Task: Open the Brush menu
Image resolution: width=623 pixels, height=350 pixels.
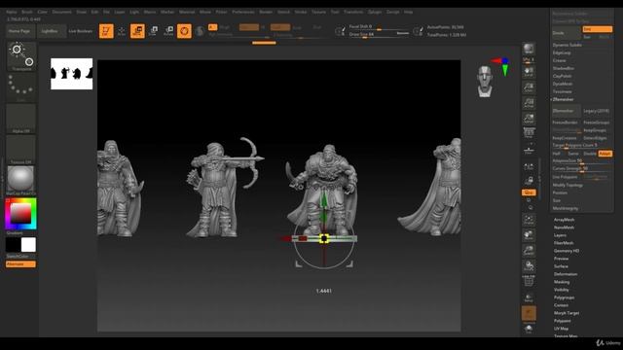Action: tap(27, 12)
